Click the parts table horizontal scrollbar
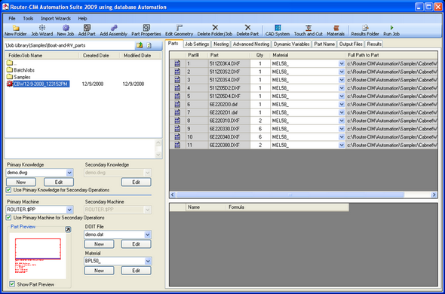445x294 pixels. pos(290,194)
